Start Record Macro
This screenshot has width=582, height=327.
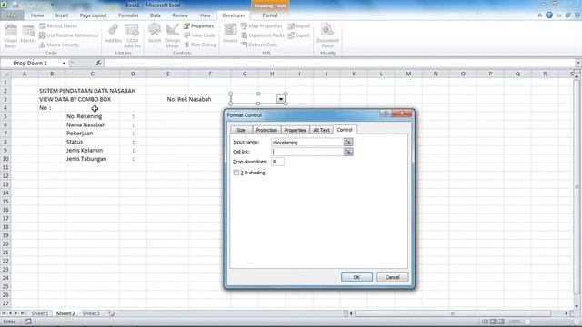click(58, 26)
